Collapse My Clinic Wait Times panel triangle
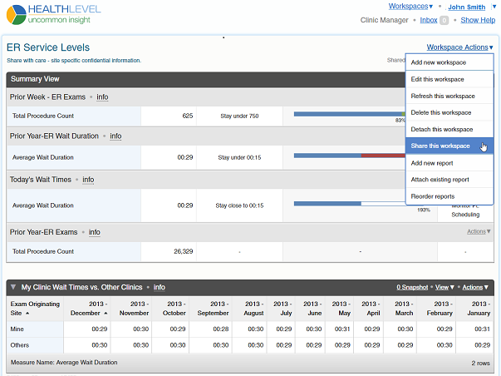The image size is (501, 376). coord(13,287)
